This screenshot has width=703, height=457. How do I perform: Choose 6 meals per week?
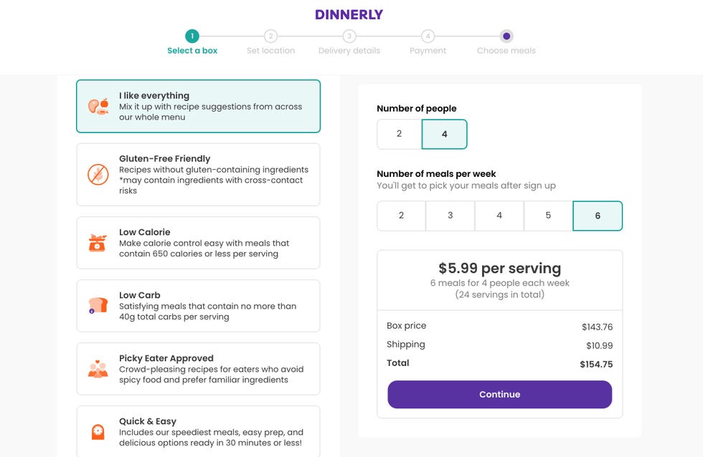598,216
